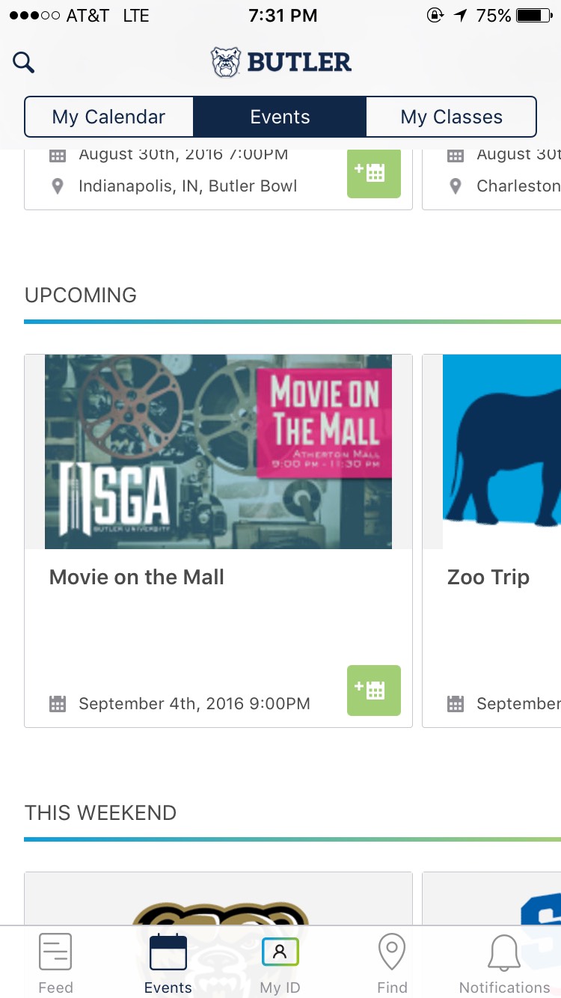Viewport: 561px width, 998px height.
Task: Tap the September 4th, 2016 9:00PM date
Action: coord(194,703)
